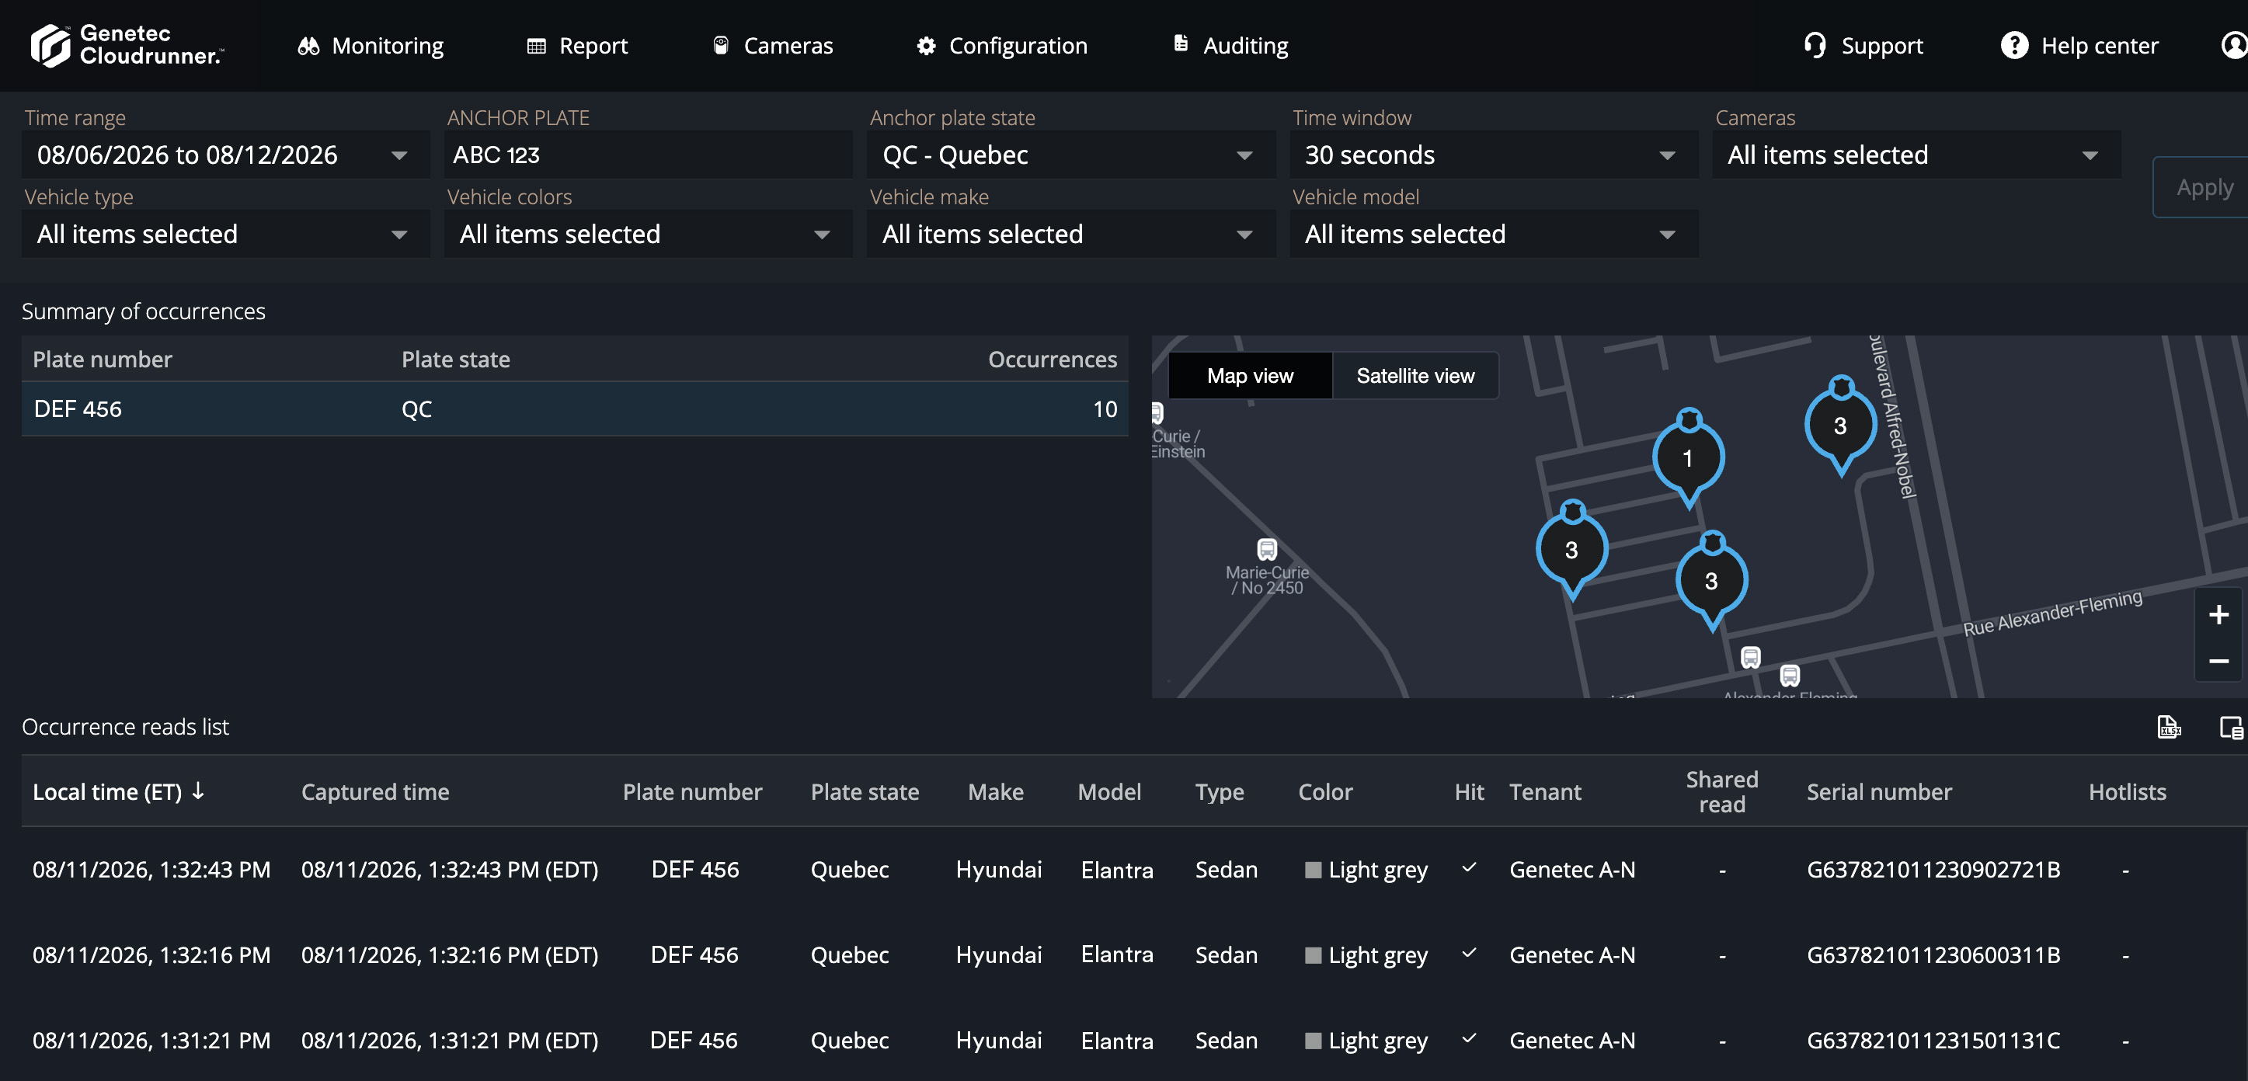Open the Time range dropdown
The image size is (2248, 1081).
coord(225,155)
